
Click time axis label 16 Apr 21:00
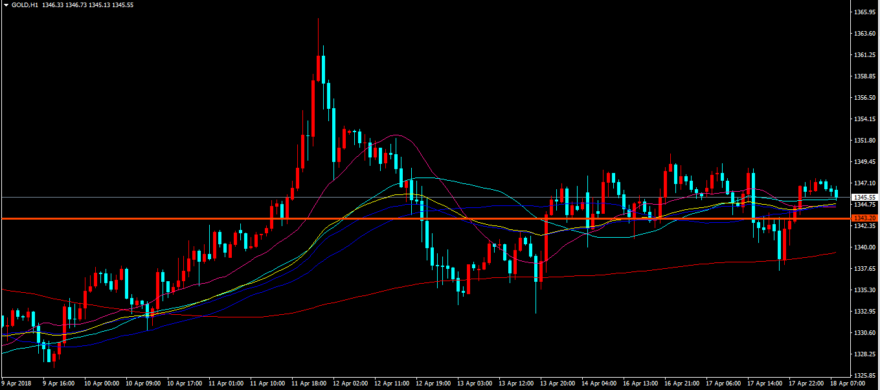pos(683,384)
